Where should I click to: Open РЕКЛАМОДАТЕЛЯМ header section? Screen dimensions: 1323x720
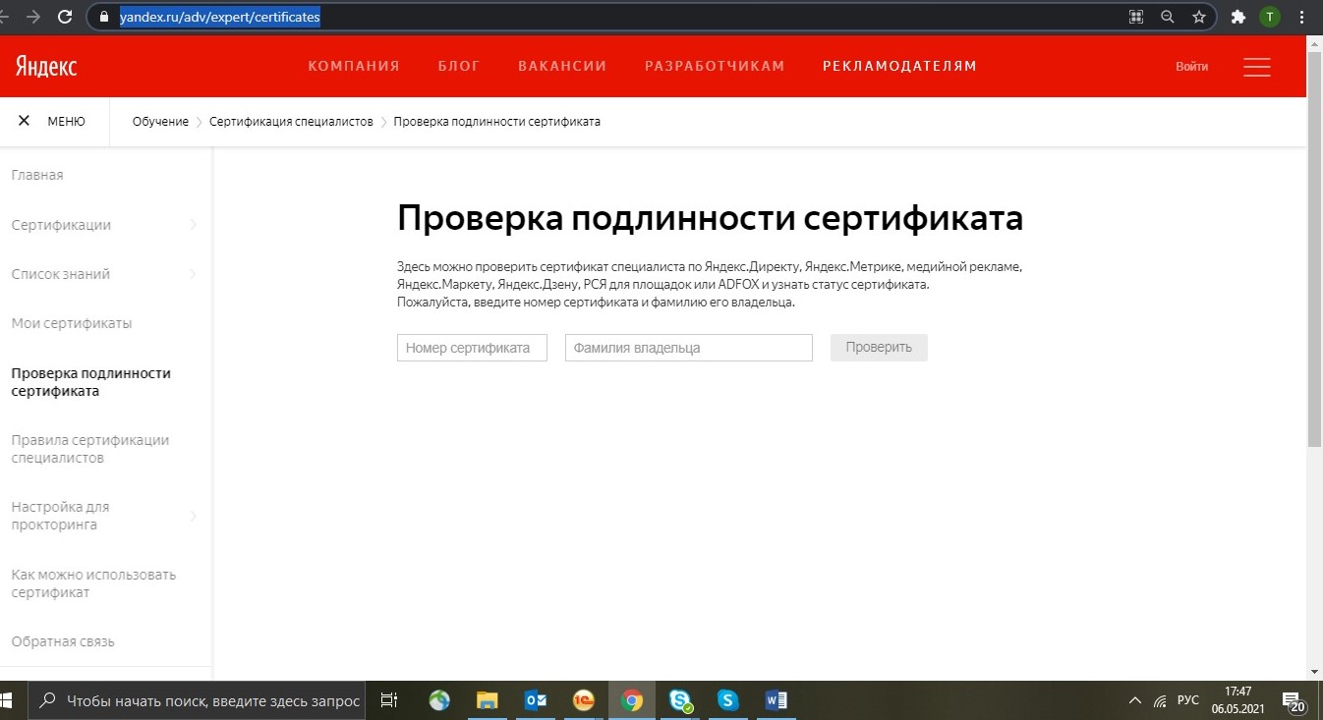[x=899, y=66]
